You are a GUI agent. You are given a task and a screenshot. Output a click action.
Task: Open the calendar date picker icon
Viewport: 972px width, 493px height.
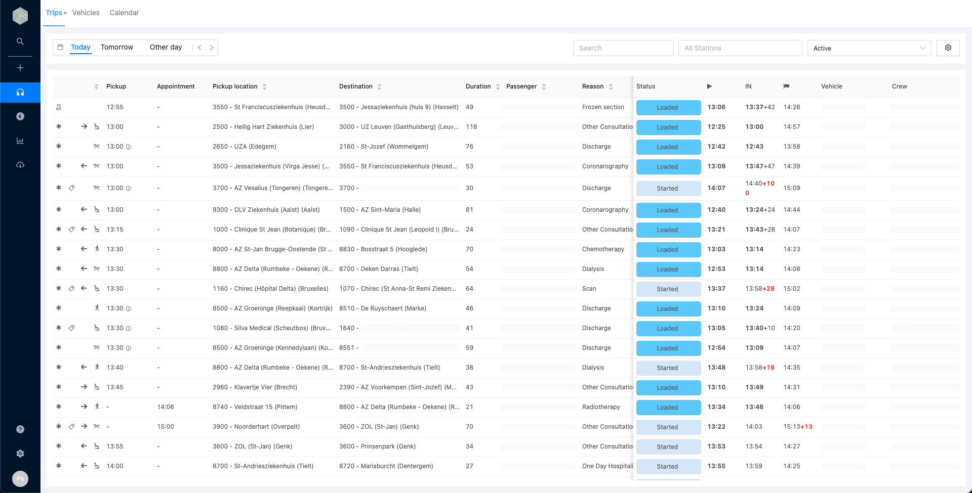[60, 48]
